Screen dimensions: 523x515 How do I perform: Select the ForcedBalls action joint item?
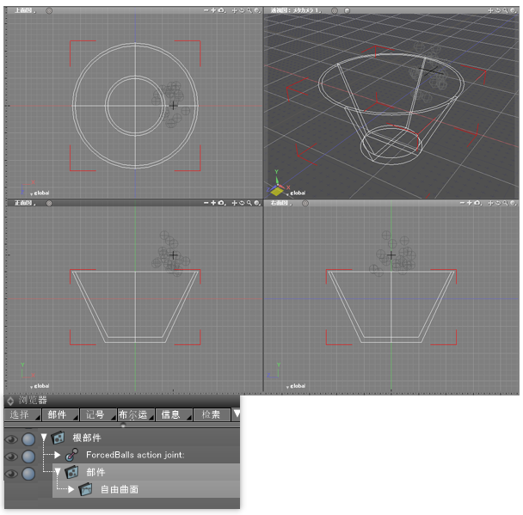[135, 455]
